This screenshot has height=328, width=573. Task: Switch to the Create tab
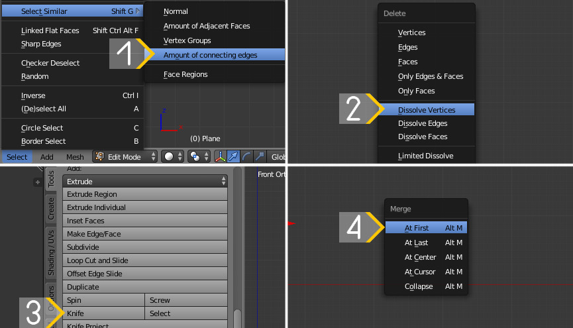coord(51,209)
